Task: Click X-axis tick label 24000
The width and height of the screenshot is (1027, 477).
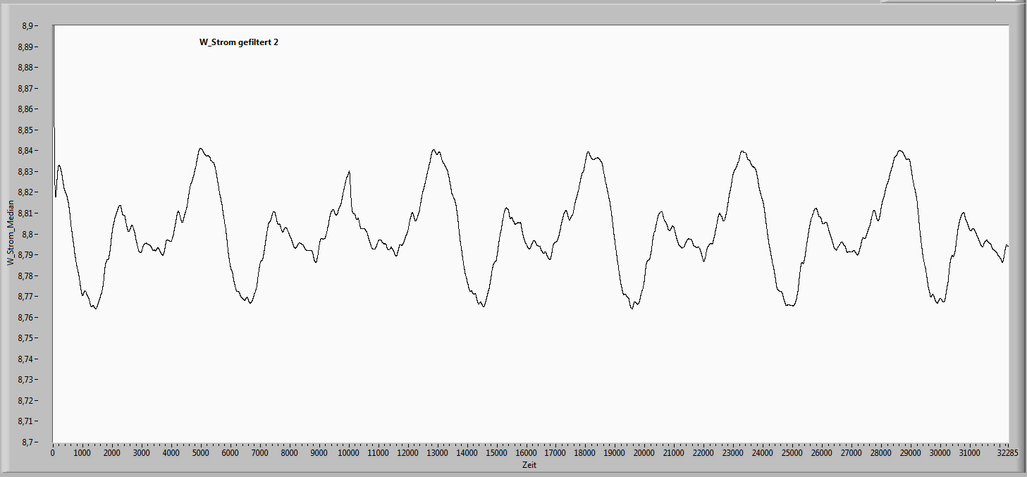Action: (x=763, y=453)
